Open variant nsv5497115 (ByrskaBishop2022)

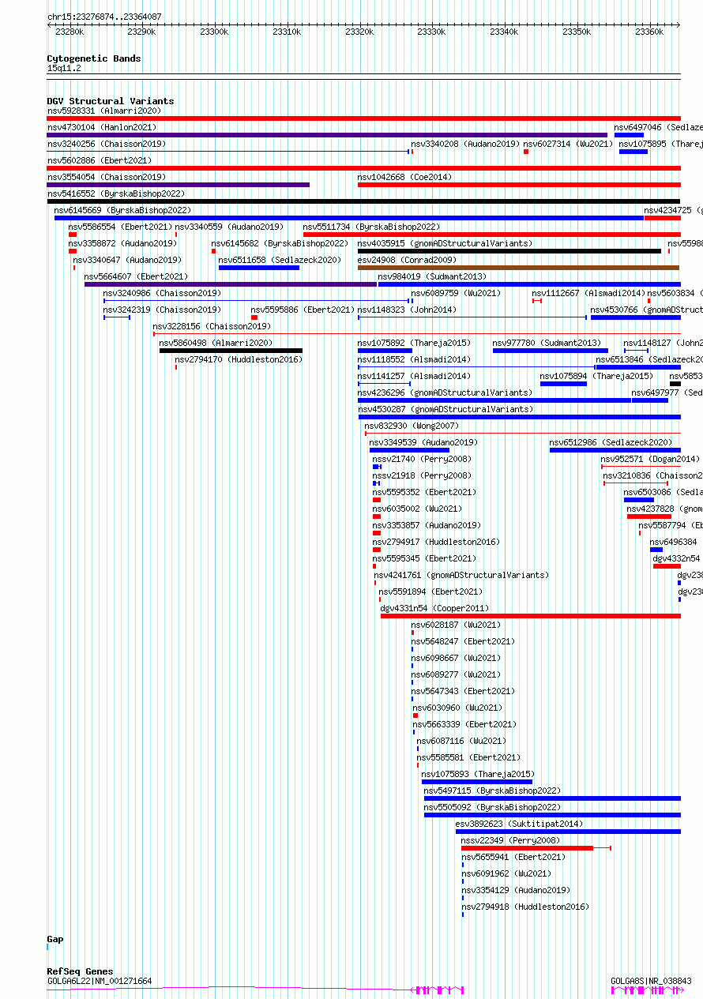[x=492, y=791]
